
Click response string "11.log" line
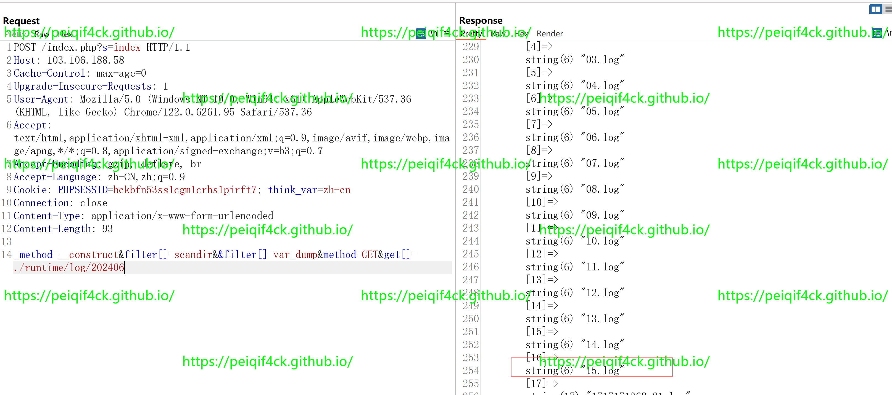[x=575, y=267]
